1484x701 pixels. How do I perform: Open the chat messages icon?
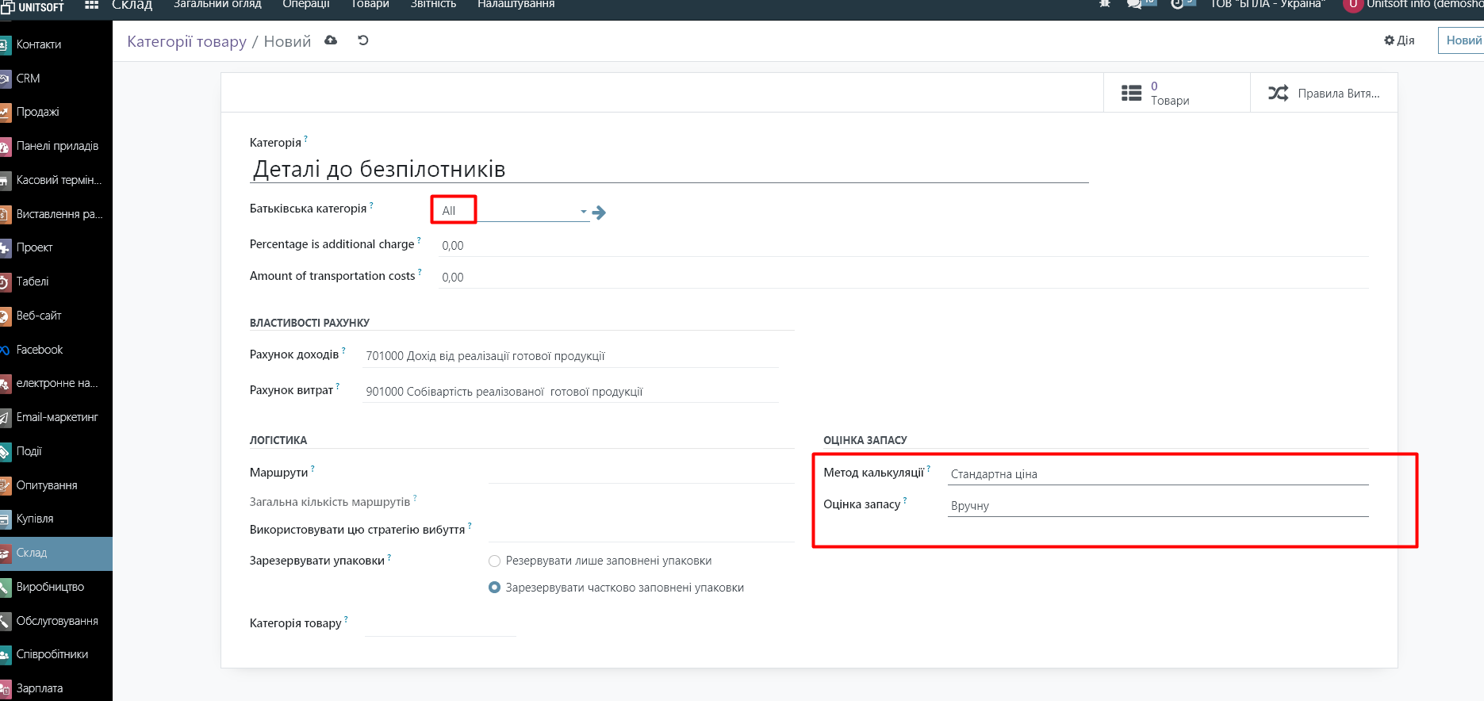tap(1135, 5)
